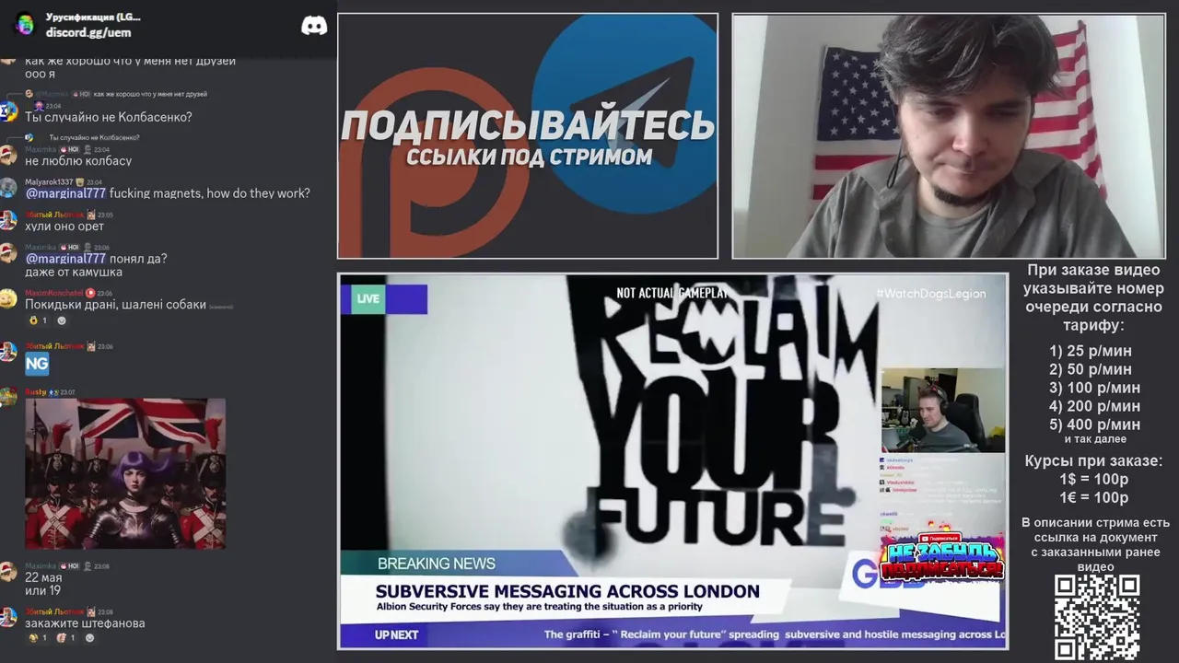
Task: Click the Busty username at 23:07
Action: pyautogui.click(x=35, y=392)
